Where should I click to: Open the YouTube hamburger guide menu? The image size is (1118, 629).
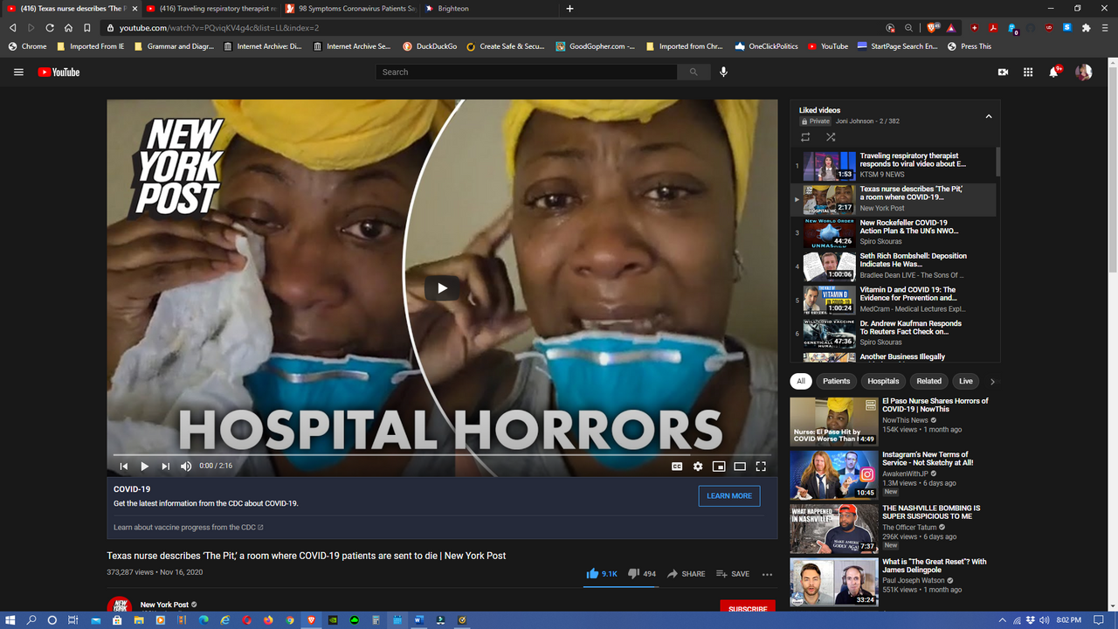point(18,73)
